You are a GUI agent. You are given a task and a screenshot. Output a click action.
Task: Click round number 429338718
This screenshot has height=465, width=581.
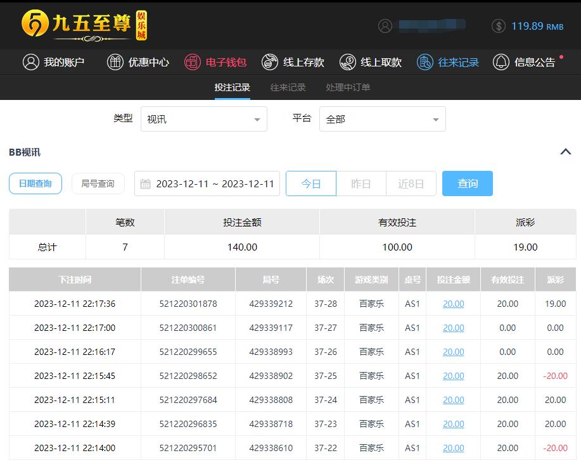271,424
